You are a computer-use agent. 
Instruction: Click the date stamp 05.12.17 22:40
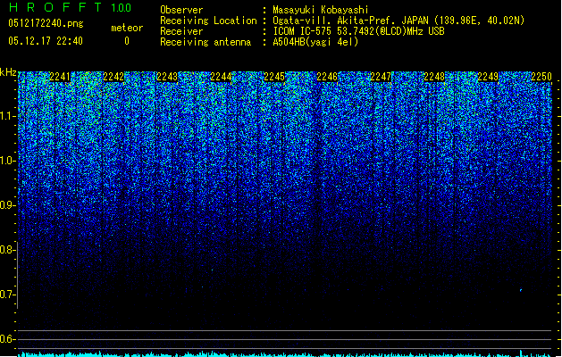pyautogui.click(x=46, y=41)
